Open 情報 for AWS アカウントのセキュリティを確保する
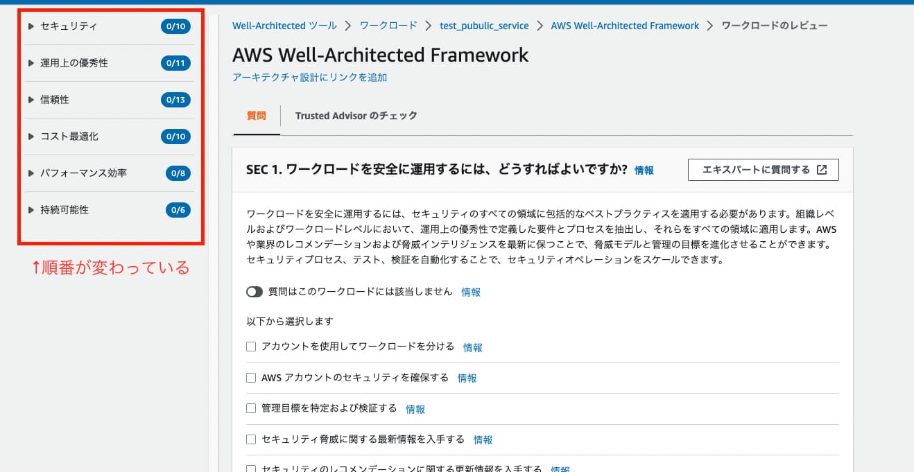This screenshot has height=472, width=914. pyautogui.click(x=467, y=378)
